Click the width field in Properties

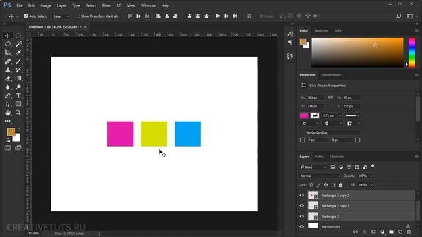click(315, 97)
